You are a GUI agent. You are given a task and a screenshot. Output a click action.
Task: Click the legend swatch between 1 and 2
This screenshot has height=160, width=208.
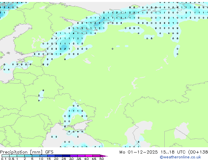(x=21, y=156)
